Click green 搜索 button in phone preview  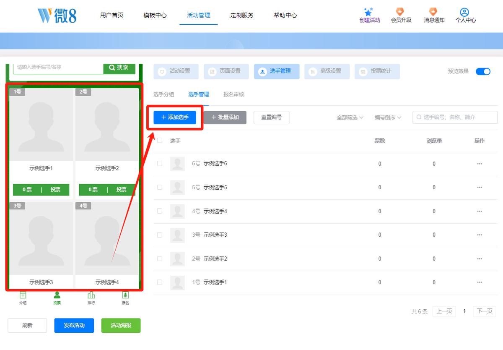click(x=119, y=68)
